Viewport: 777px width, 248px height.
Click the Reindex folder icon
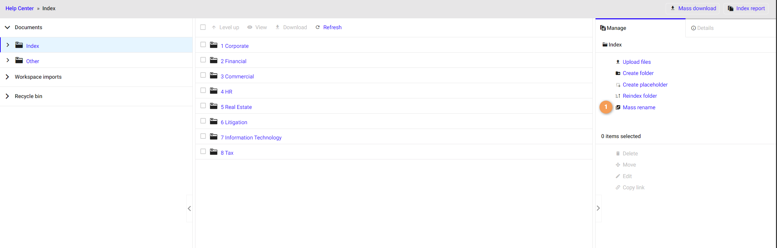[618, 96]
